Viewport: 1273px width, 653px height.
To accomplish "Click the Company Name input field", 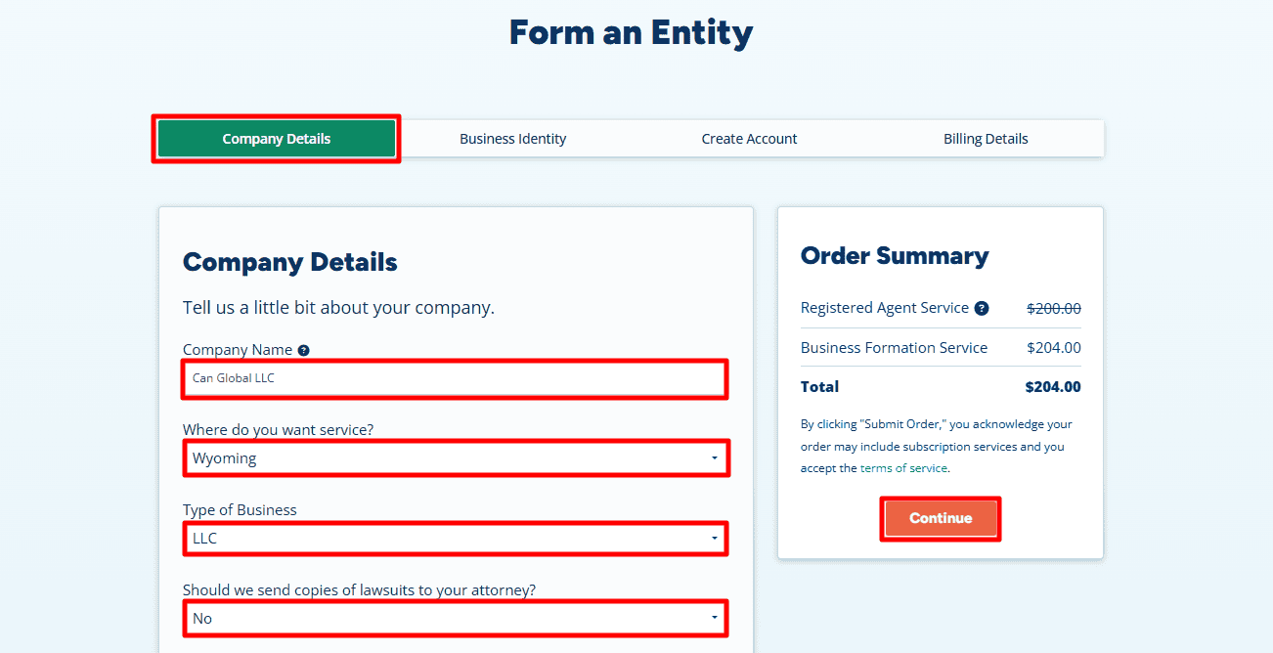I will click(456, 379).
